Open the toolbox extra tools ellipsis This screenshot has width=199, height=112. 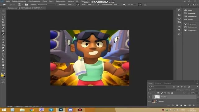click(x=3, y=71)
